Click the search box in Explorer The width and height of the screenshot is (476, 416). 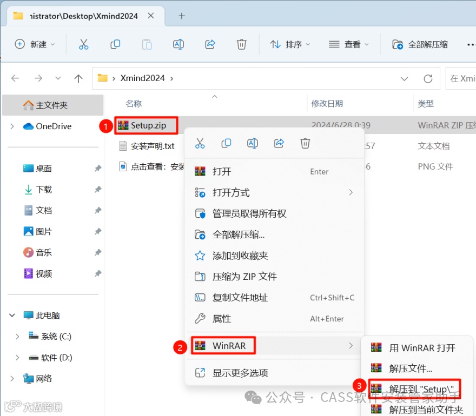click(461, 78)
